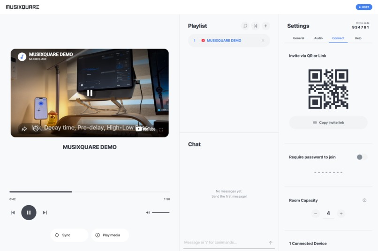378x251 pixels.
Task: Open the General settings tab
Action: click(298, 38)
